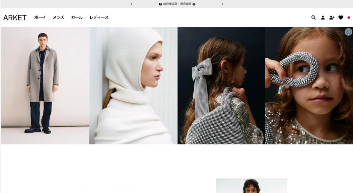Click the image search lens icon
Viewport: 353px width, 193px height.
coord(348,32)
